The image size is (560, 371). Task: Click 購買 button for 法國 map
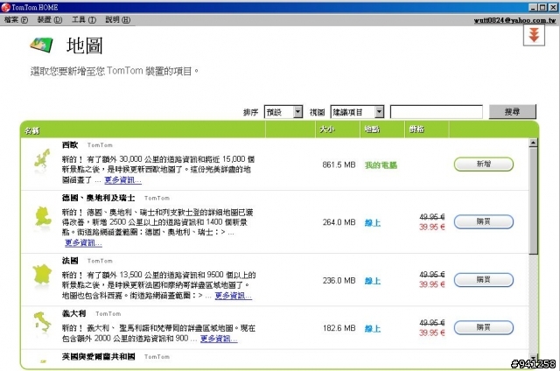tap(484, 280)
